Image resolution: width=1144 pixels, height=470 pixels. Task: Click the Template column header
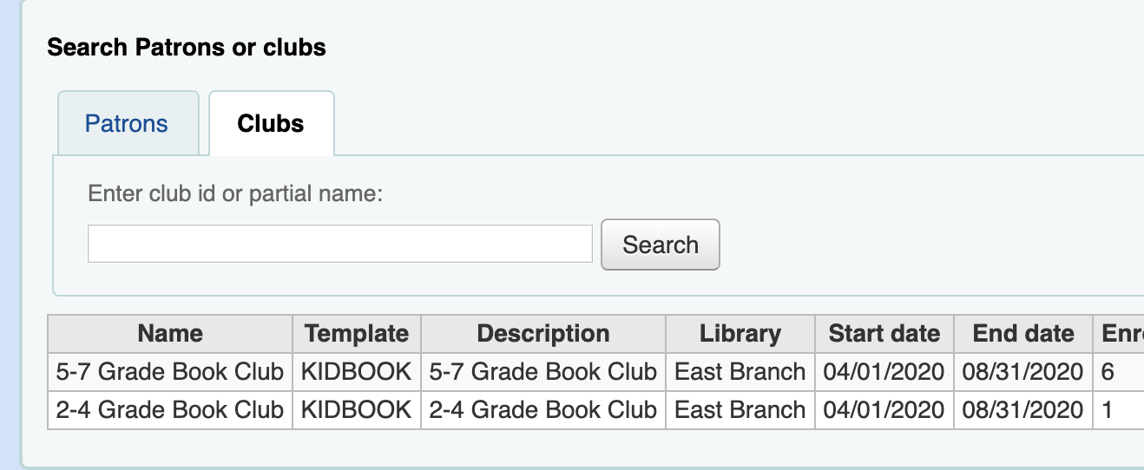pos(357,334)
